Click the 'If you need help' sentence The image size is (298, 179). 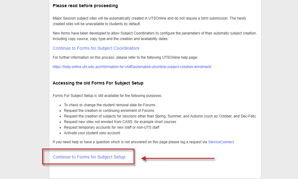tap(130, 142)
